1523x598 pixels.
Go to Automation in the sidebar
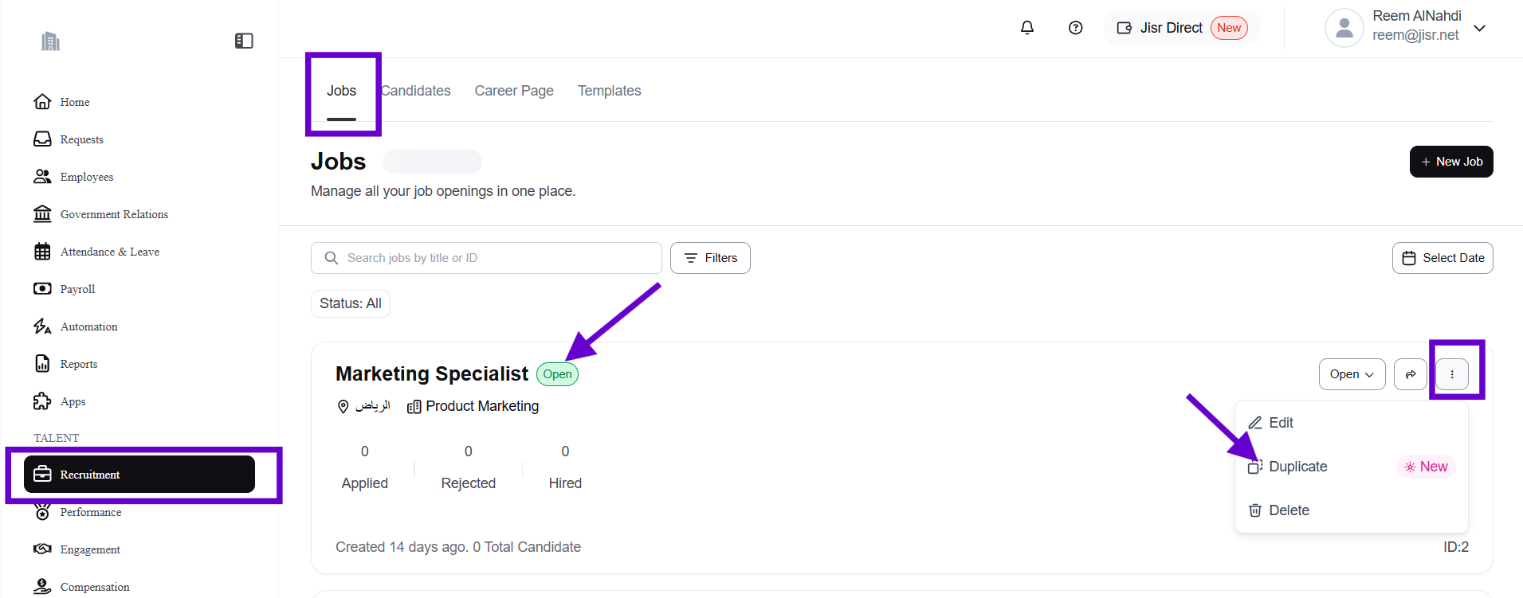(x=88, y=326)
